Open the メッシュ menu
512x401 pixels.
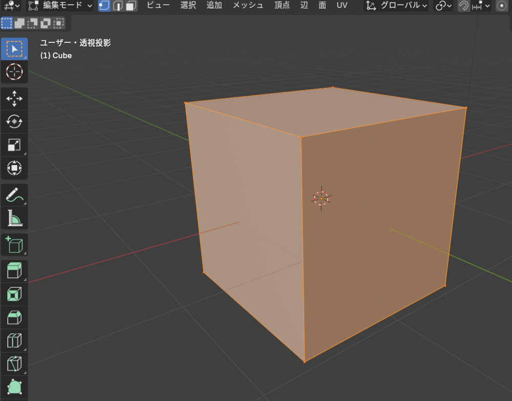(248, 6)
